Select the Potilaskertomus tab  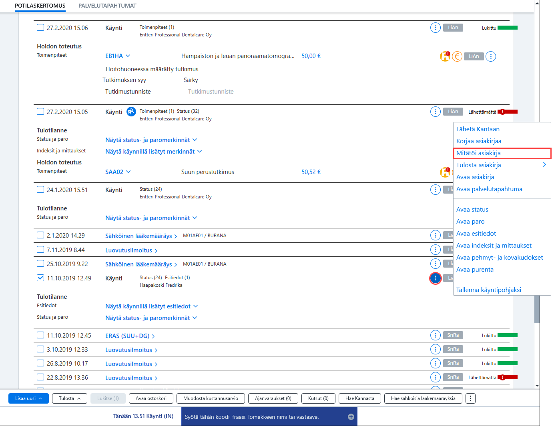coord(40,6)
